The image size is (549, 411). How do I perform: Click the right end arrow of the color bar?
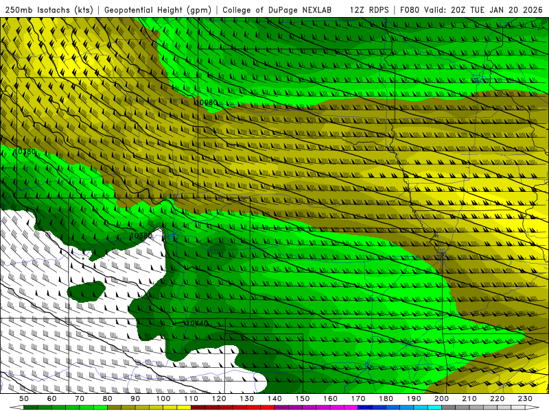[x=533, y=408]
